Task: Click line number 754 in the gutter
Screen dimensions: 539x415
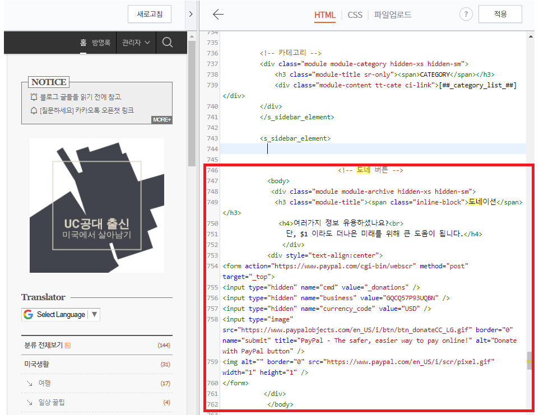Action: (x=212, y=266)
